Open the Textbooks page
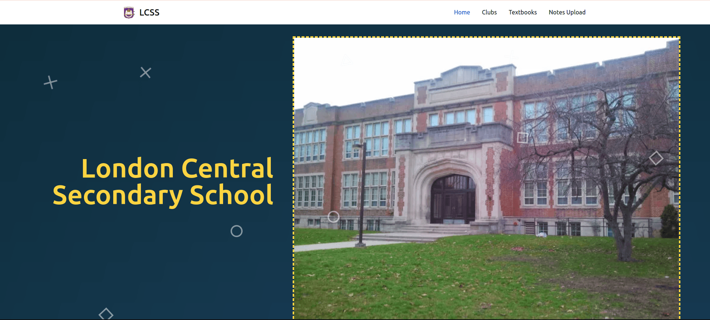710x320 pixels. coord(522,12)
